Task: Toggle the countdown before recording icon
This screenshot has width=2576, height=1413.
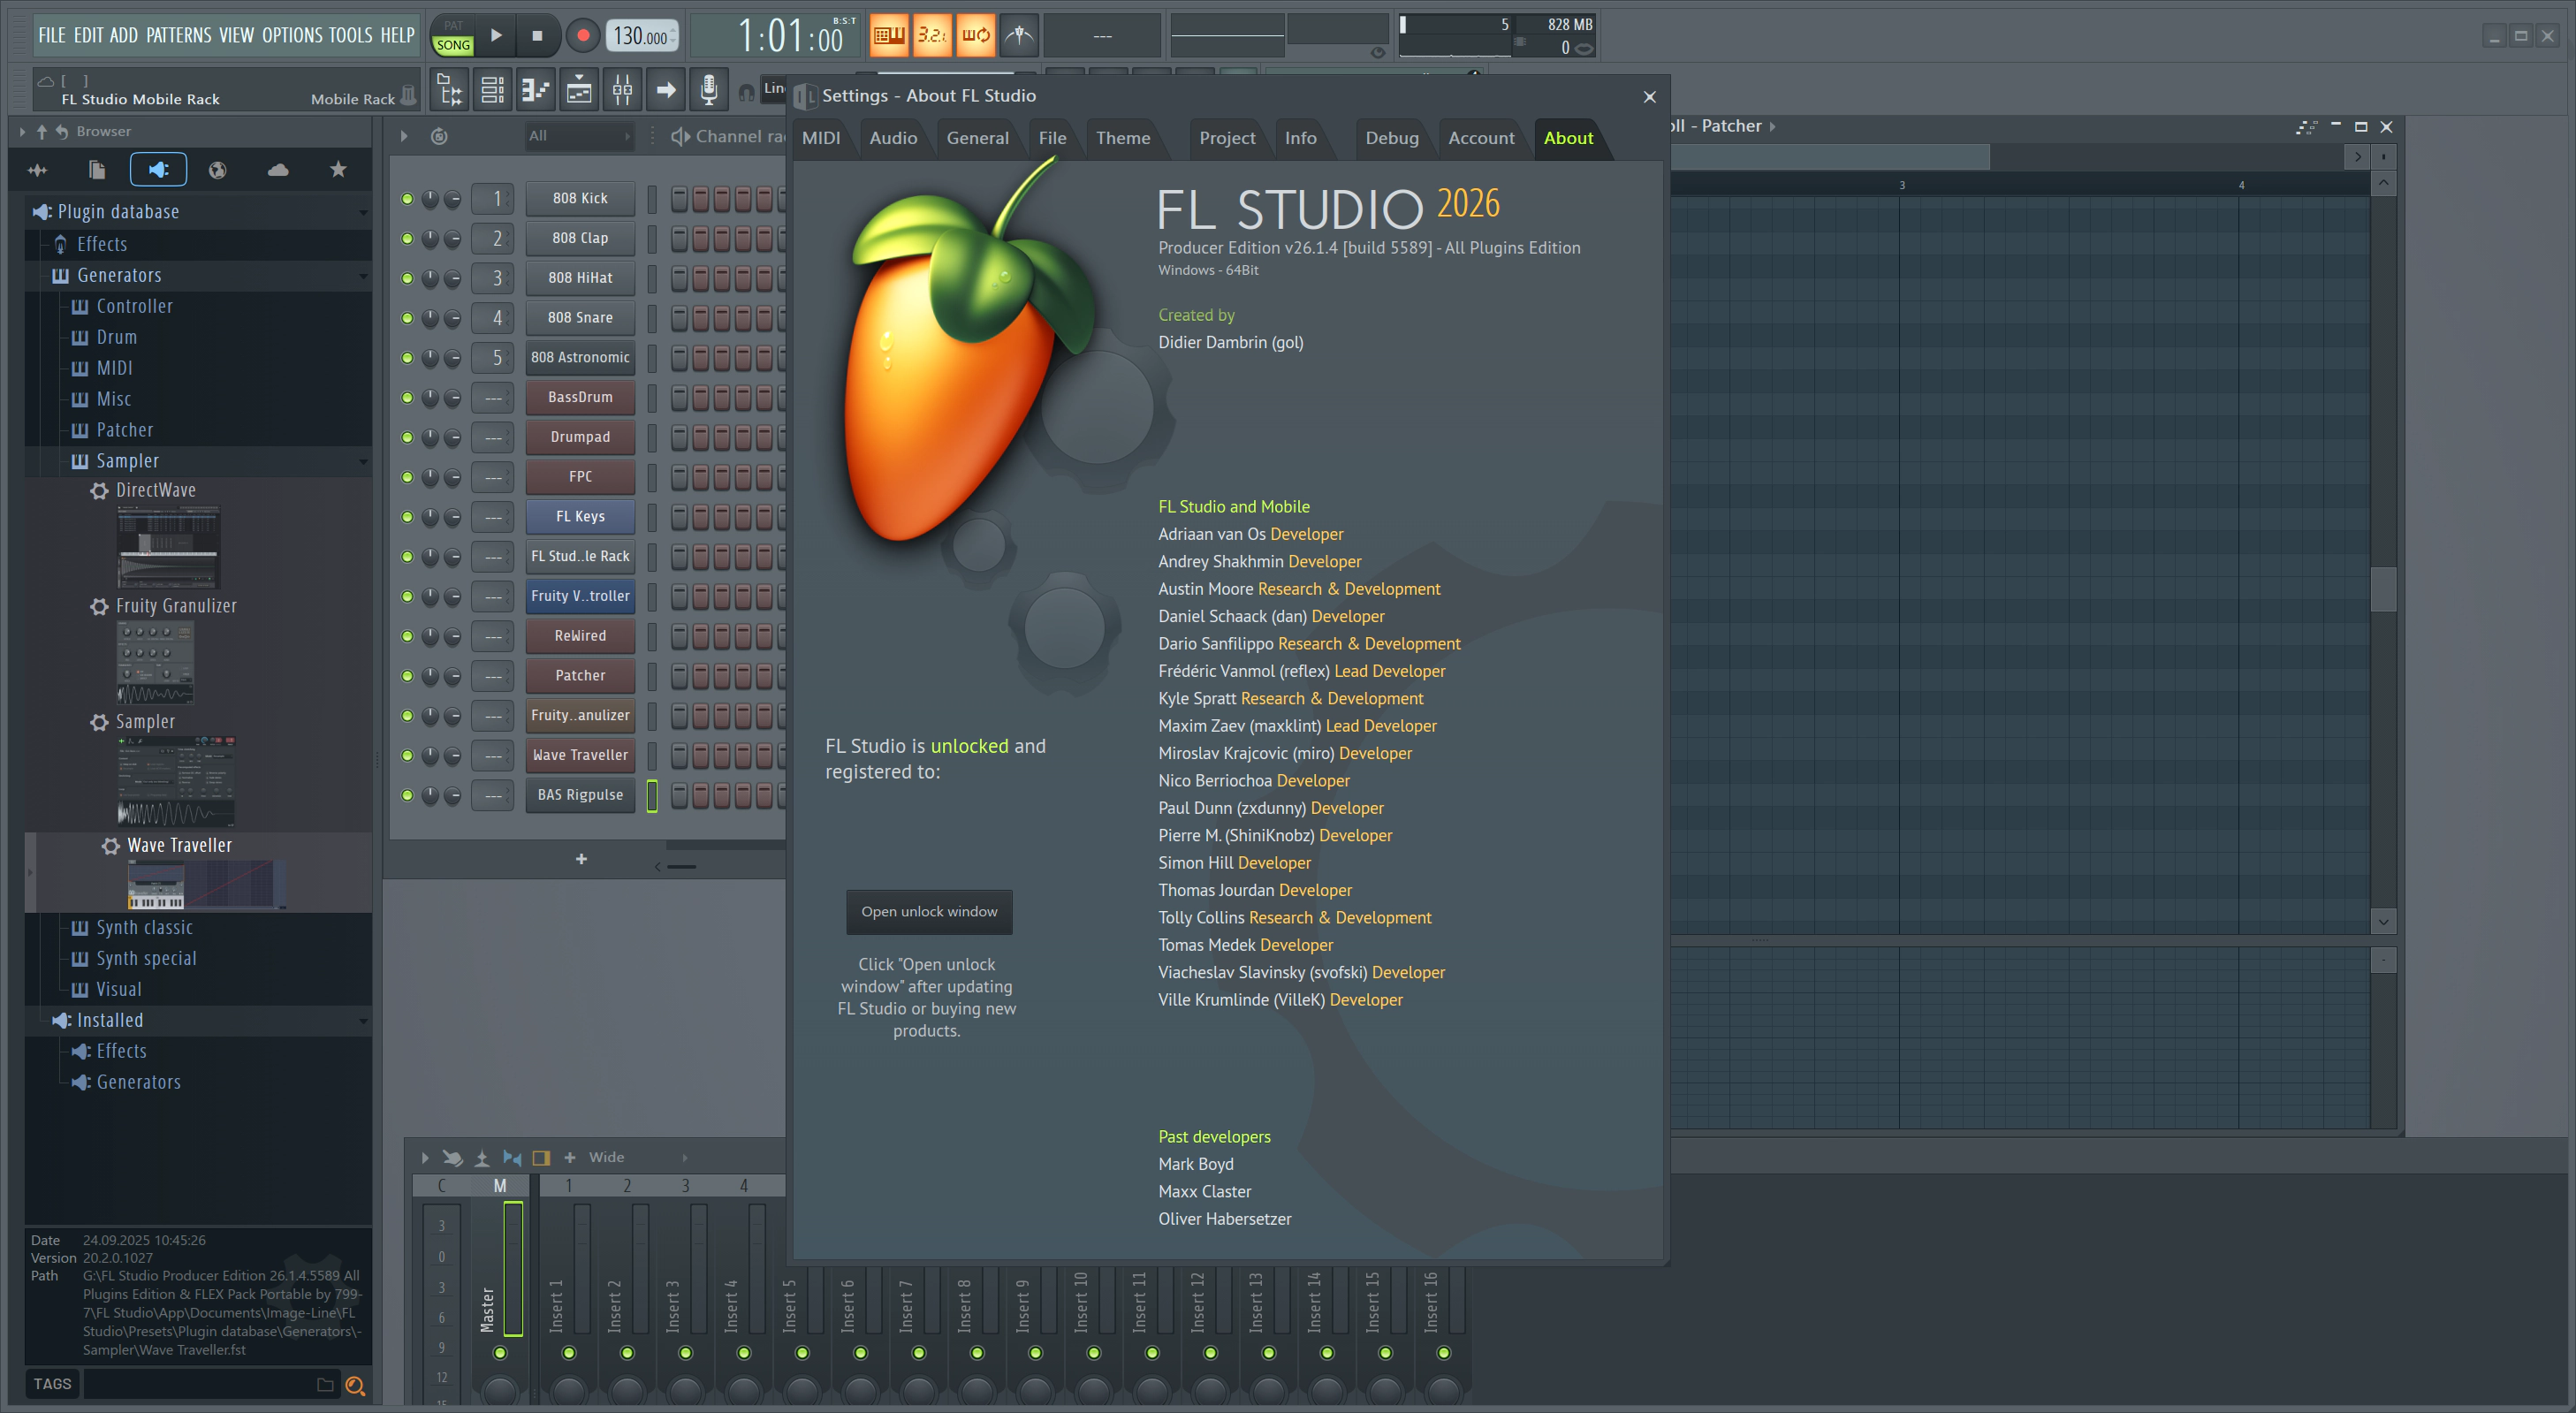Action: (932, 36)
